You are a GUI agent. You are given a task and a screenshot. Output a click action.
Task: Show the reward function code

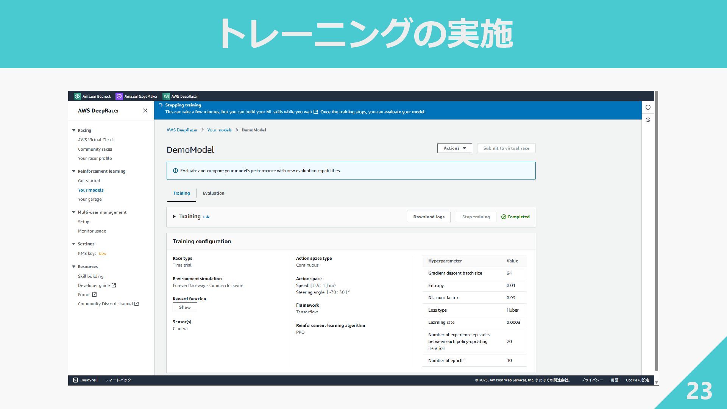coord(185,307)
